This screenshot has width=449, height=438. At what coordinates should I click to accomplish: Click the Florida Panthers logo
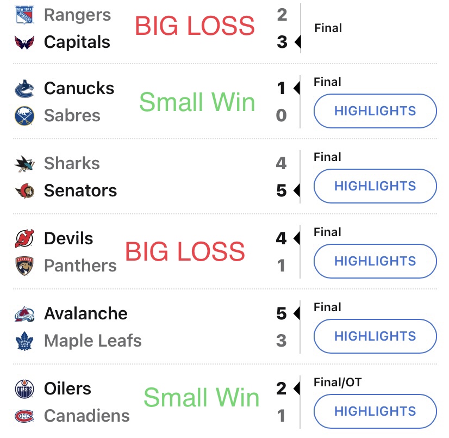point(24,266)
